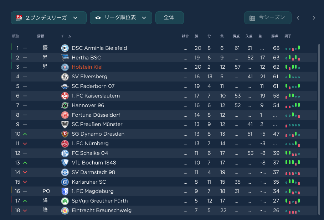Image resolution: width=324 pixels, height=220 pixels.
Task: Advance to next season with right arrow
Action: pyautogui.click(x=314, y=18)
